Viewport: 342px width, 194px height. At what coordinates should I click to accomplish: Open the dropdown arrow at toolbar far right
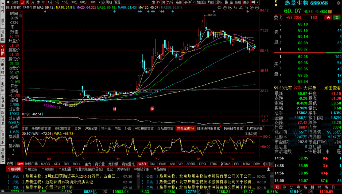click(258, 2)
